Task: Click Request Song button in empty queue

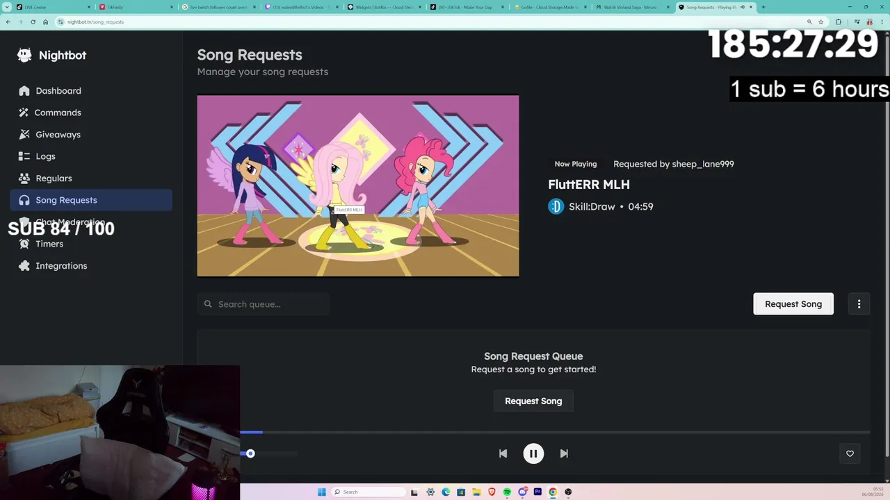Action: tap(533, 401)
